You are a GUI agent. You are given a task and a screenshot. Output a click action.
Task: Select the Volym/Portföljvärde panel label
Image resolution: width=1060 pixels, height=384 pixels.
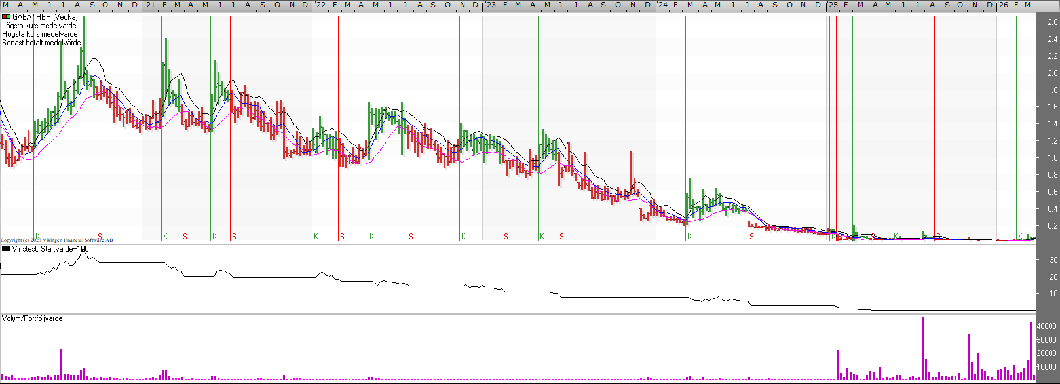(x=32, y=318)
